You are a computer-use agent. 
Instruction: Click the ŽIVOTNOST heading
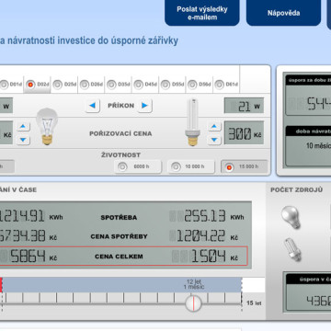coord(120,155)
